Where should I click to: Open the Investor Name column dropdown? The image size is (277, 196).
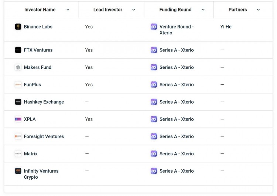68,10
